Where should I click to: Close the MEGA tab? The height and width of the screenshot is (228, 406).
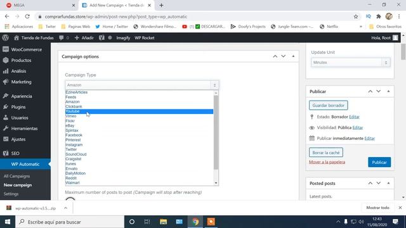[74, 5]
